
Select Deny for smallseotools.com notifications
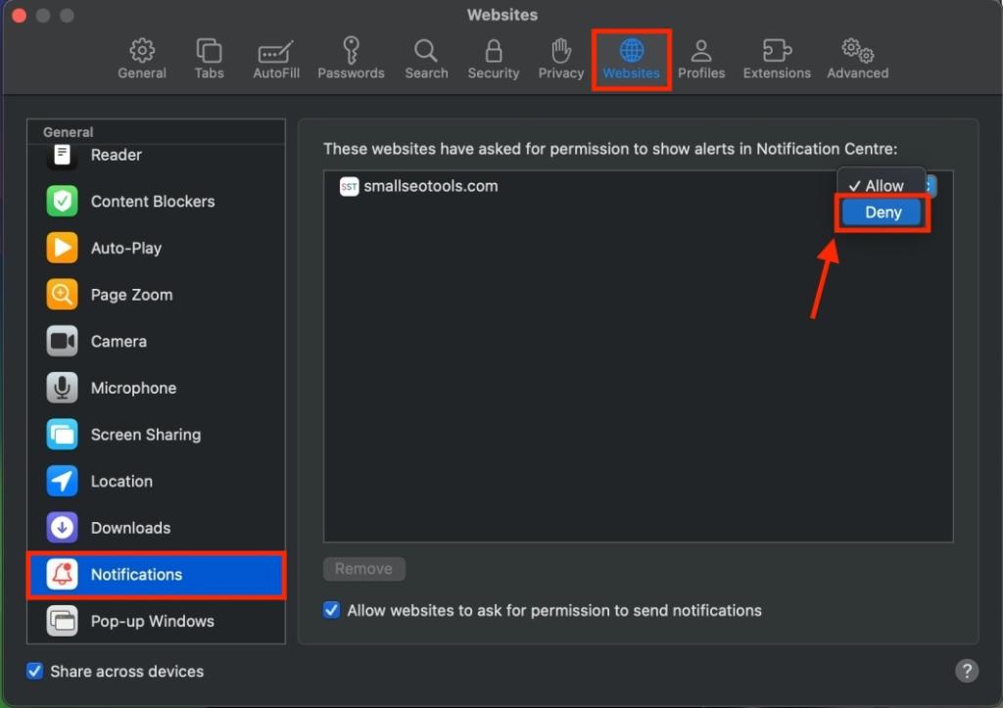click(882, 212)
